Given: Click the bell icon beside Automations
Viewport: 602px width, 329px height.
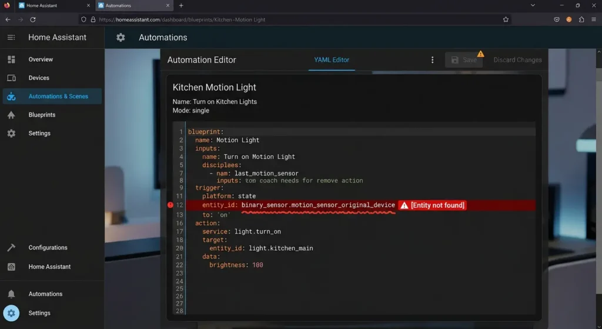Looking at the screenshot, I should click(x=11, y=294).
